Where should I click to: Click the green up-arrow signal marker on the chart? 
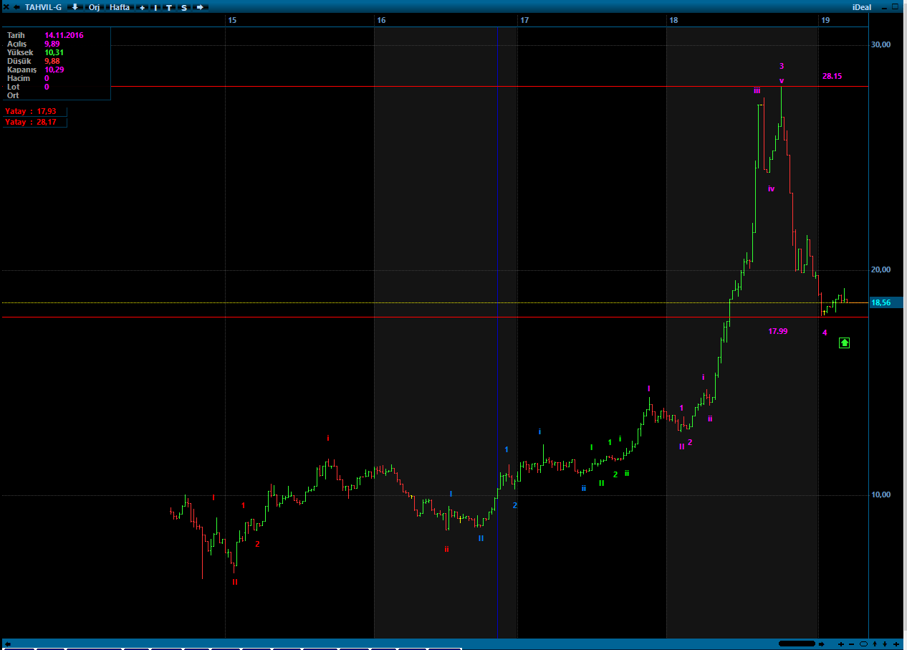point(844,343)
